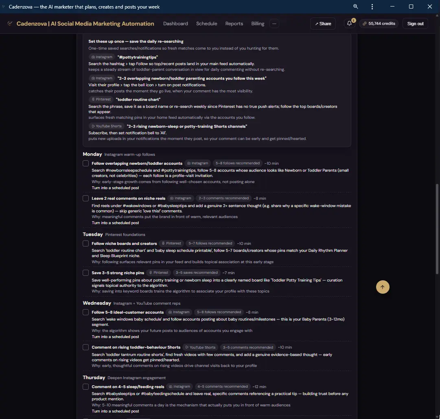Click the Share button

click(x=323, y=24)
